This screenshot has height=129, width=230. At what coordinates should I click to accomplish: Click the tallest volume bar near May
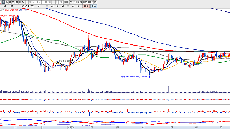(x=169, y=90)
